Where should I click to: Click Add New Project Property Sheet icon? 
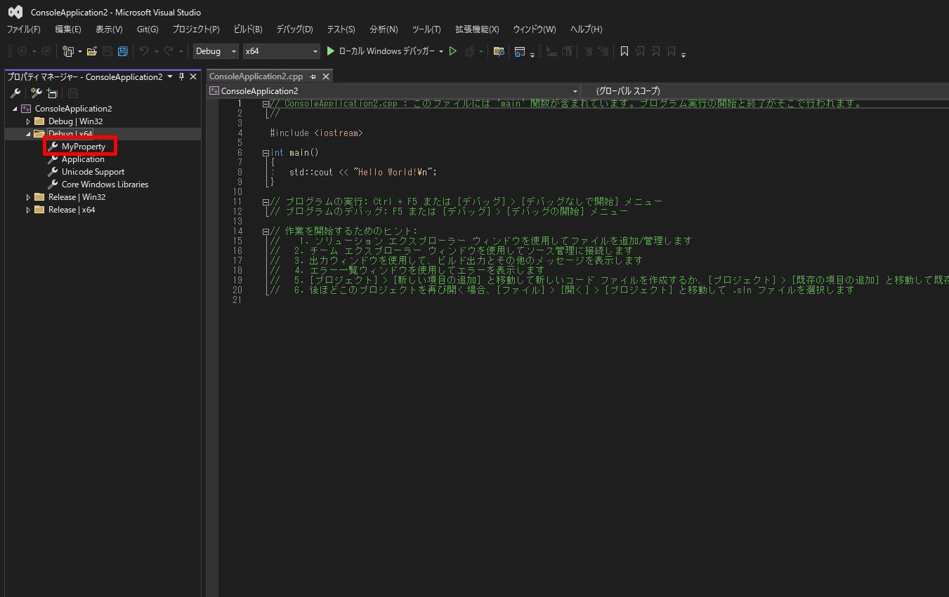[x=37, y=93]
